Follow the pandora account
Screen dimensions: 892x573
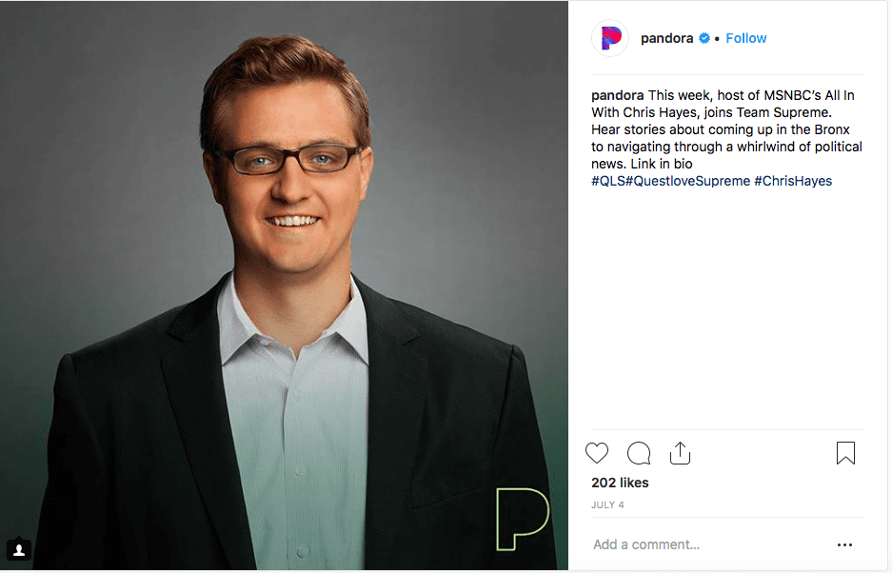745,38
